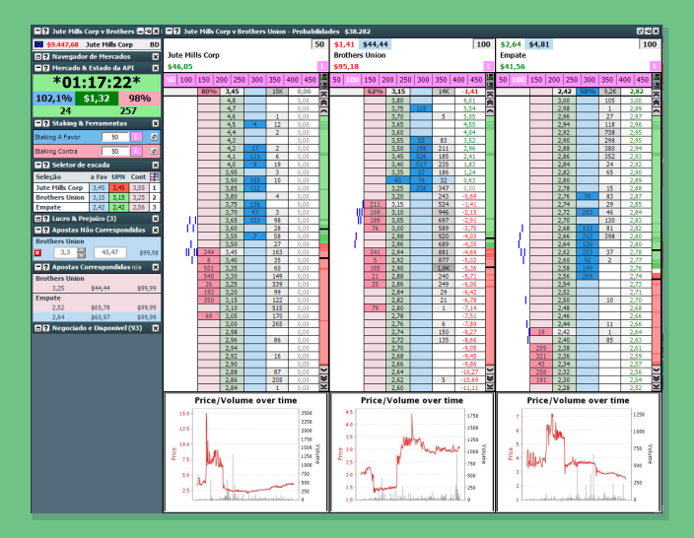Expand the Navegador de Mercados panel
This screenshot has width=694, height=538.
tap(38, 56)
